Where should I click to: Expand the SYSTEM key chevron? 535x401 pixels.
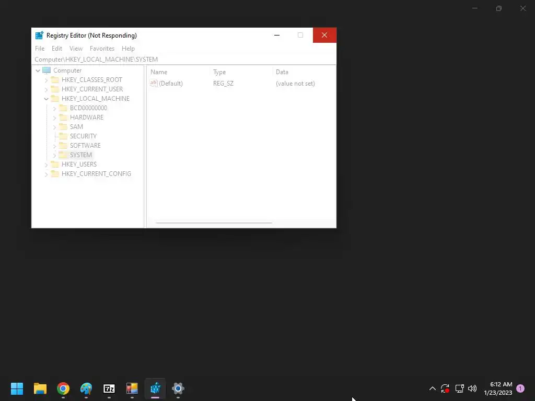coord(54,155)
